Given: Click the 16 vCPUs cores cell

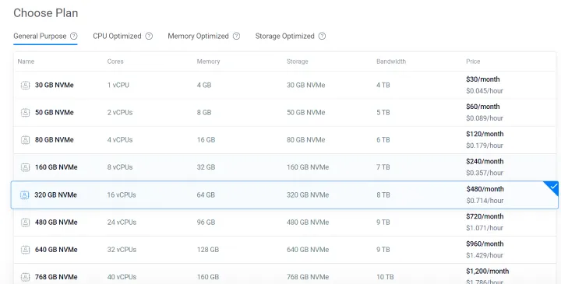Looking at the screenshot, I should (122, 195).
